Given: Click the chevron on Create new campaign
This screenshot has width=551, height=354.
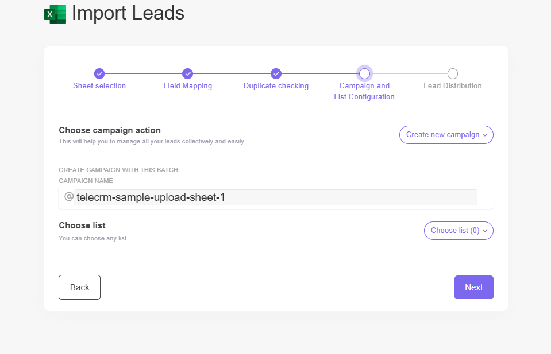Looking at the screenshot, I should (x=486, y=134).
